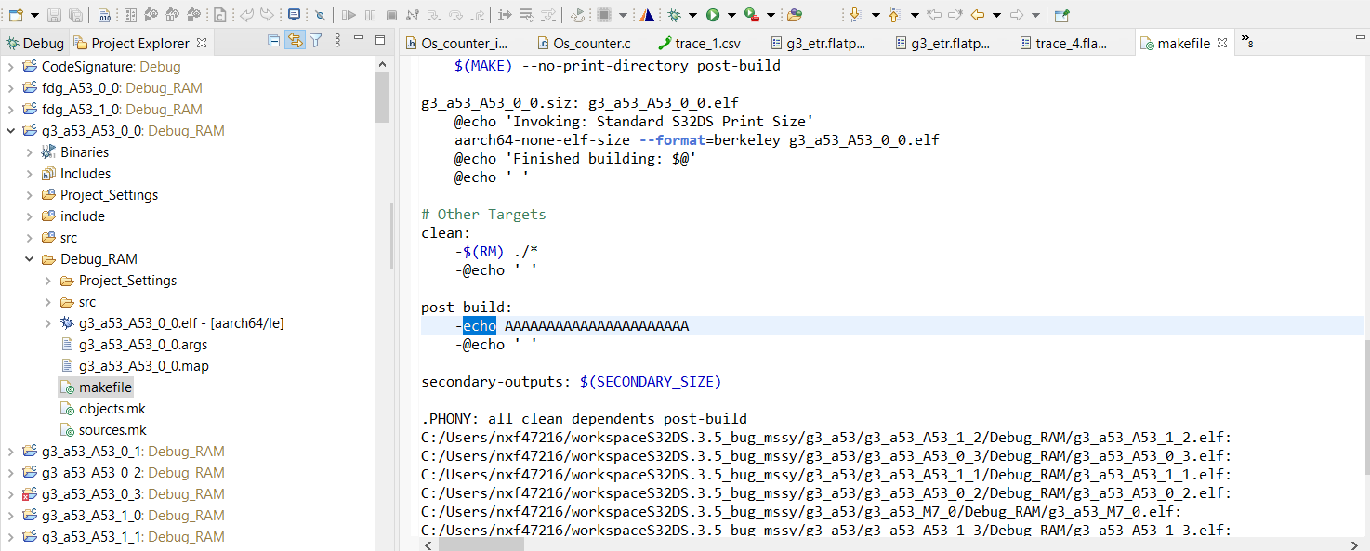Screen dimensions: 1370x551
Task: Expand the g3_a53_A53_0_3 project
Action: pos(10,494)
